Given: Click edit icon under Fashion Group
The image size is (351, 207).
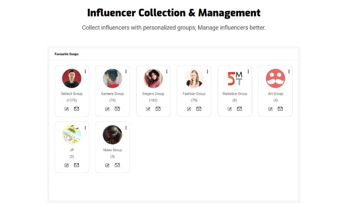Looking at the screenshot, I should point(189,109).
